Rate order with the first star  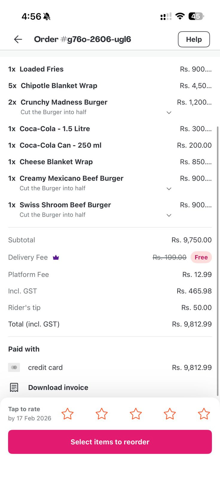(x=68, y=414)
